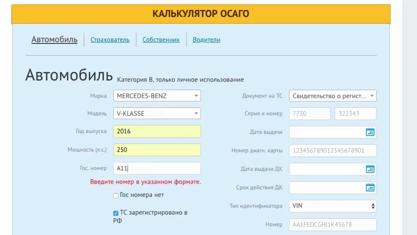The height and width of the screenshot is (235, 417).
Task: Click the Серия и номер label
Action: pyautogui.click(x=264, y=114)
